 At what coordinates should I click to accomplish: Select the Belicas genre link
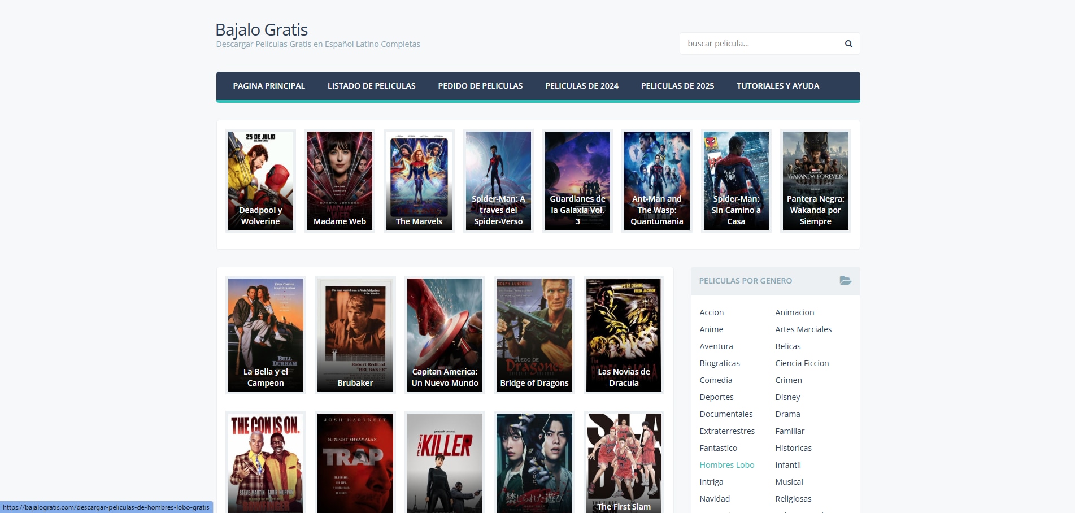tap(787, 346)
